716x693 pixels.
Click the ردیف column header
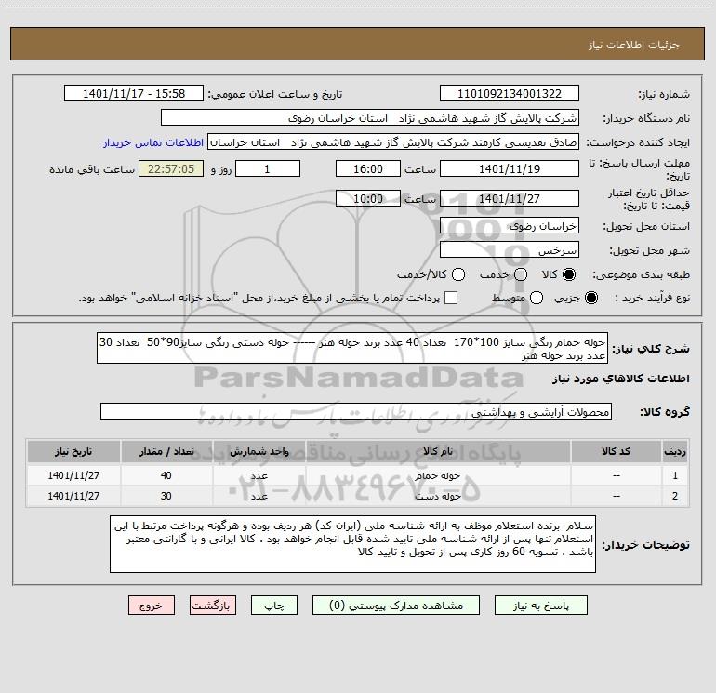pos(675,451)
